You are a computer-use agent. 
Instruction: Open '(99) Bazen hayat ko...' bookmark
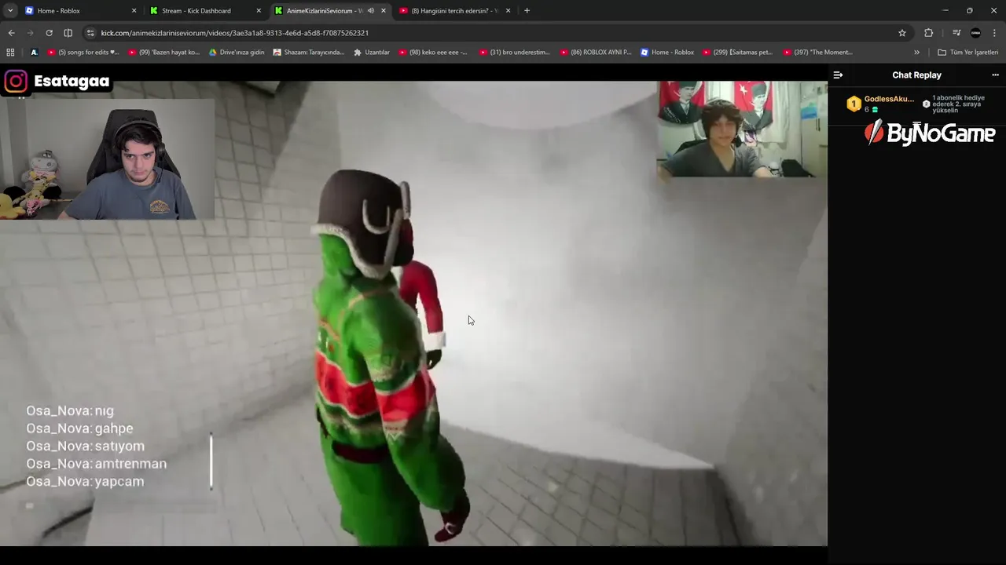(163, 53)
